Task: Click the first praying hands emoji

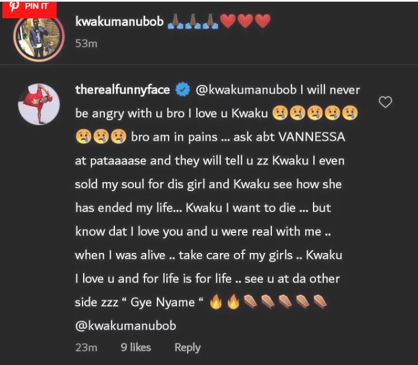Action: point(176,21)
